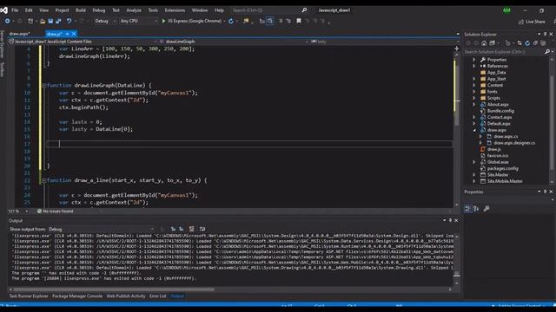Expand the References node
This screenshot has width=556, height=312.
tap(474, 66)
